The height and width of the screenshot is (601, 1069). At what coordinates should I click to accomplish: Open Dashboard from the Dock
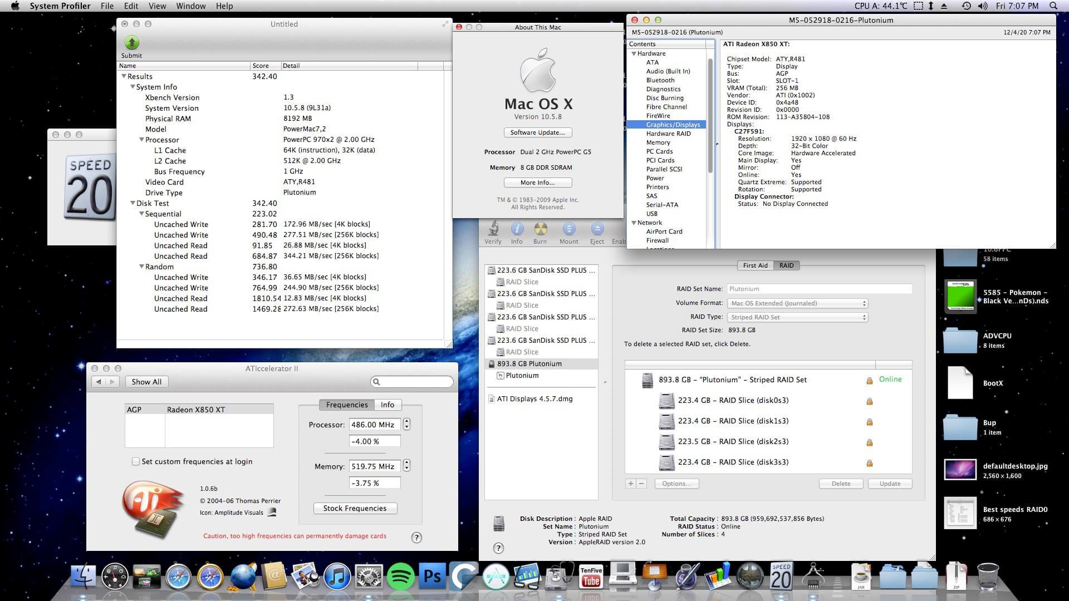[x=115, y=577]
